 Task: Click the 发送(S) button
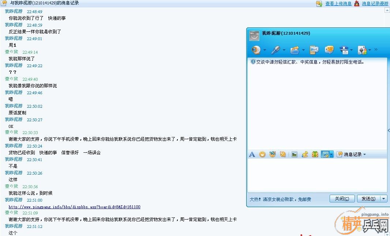[369, 199]
